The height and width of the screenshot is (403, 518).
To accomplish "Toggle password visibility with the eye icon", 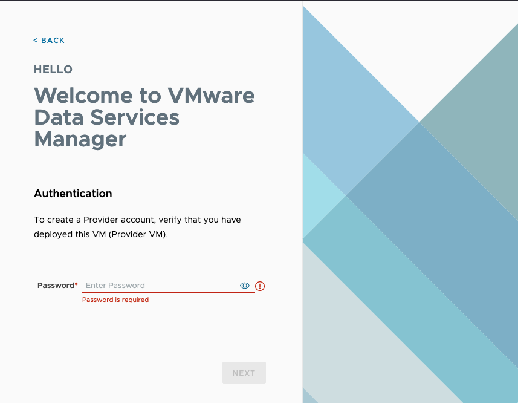I will pos(244,286).
